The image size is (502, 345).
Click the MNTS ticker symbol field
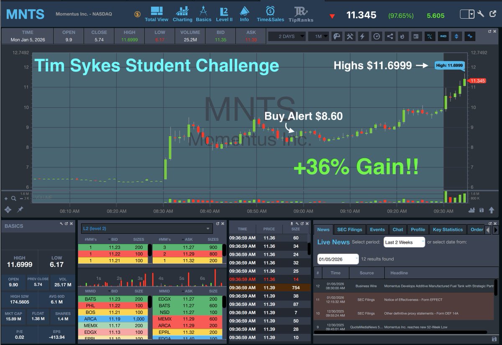(26, 14)
